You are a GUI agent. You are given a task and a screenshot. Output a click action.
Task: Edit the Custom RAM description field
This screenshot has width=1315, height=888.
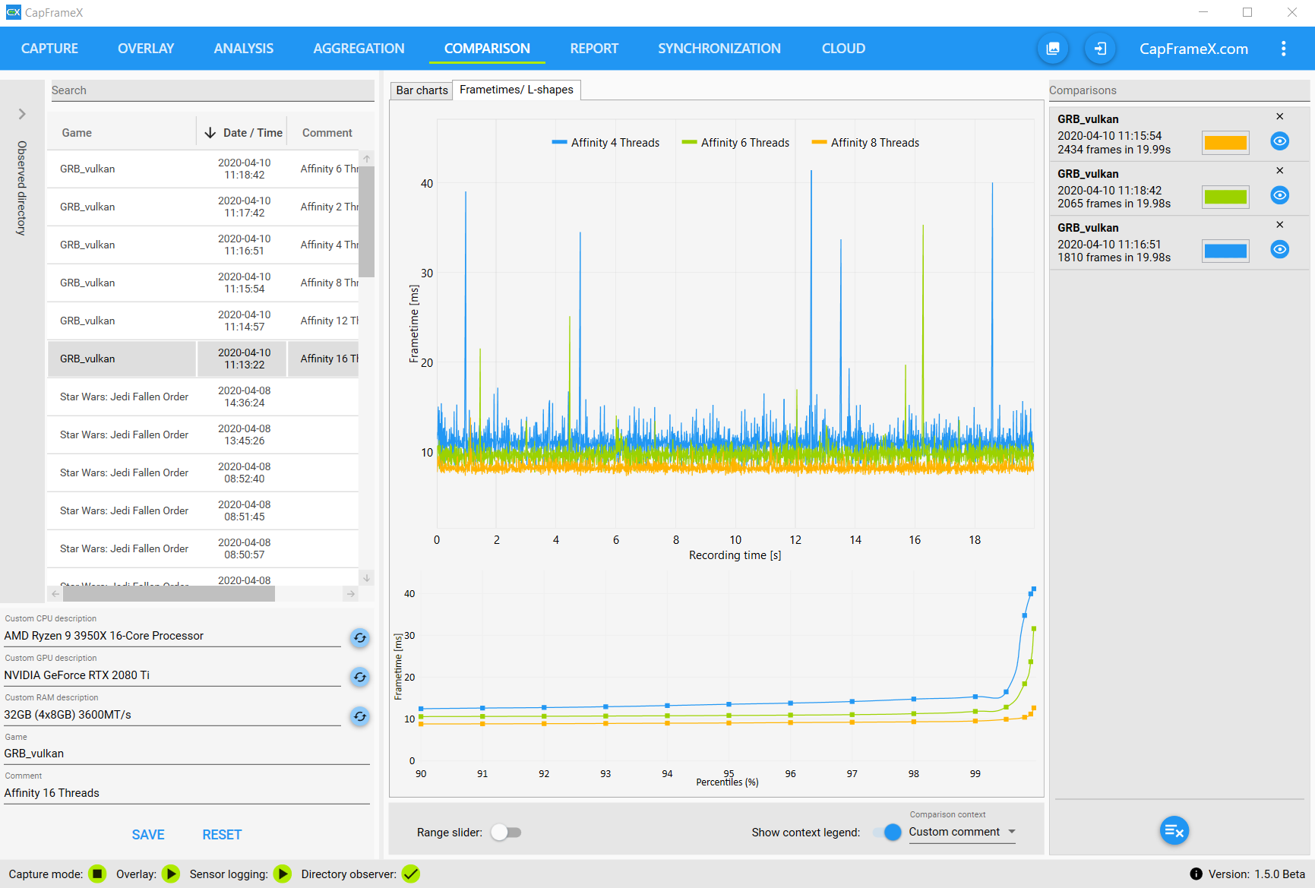[x=172, y=715]
